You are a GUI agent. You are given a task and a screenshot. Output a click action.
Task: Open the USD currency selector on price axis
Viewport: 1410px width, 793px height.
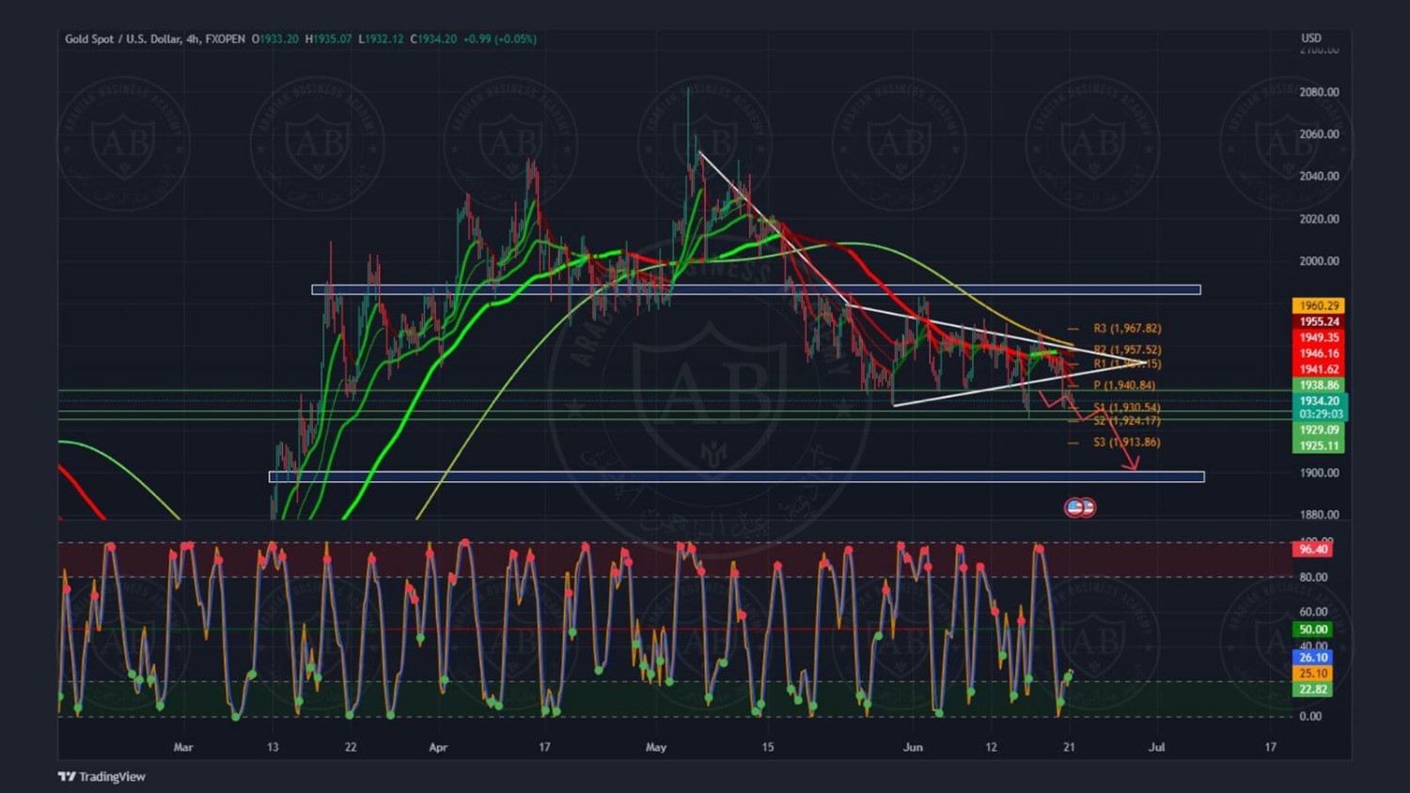(1310, 39)
